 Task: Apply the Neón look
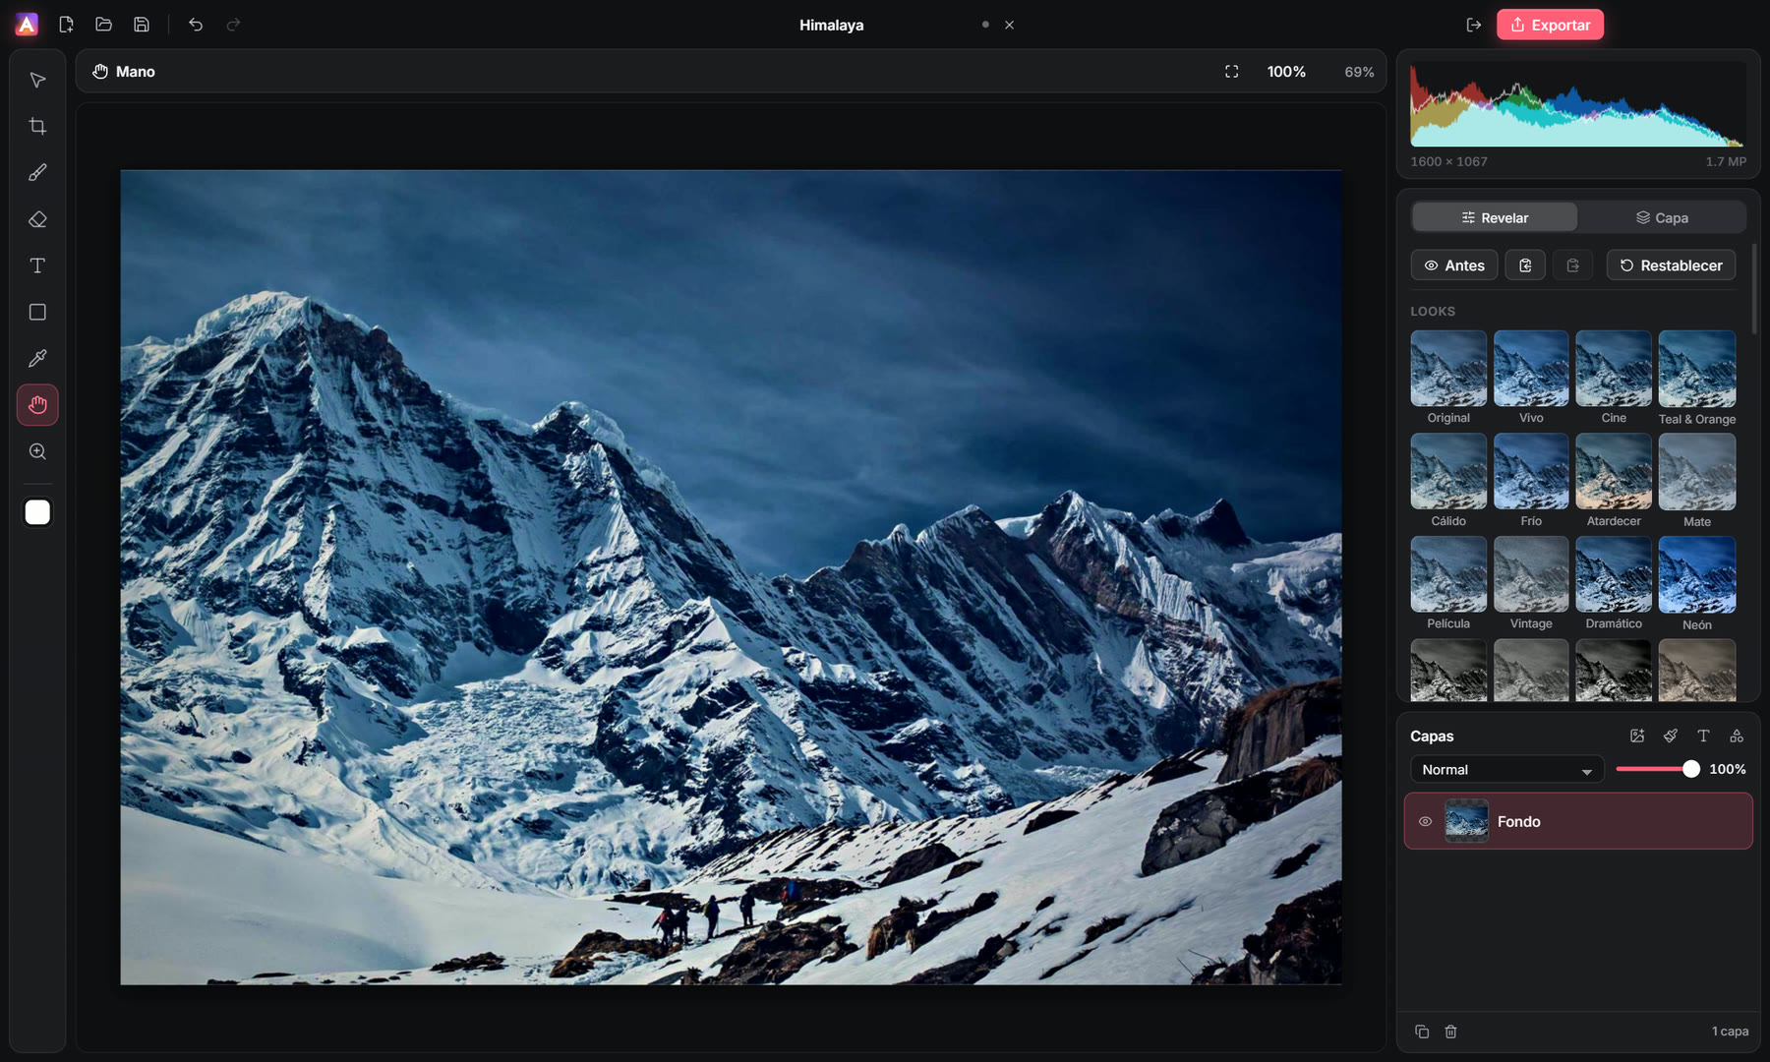click(x=1697, y=584)
